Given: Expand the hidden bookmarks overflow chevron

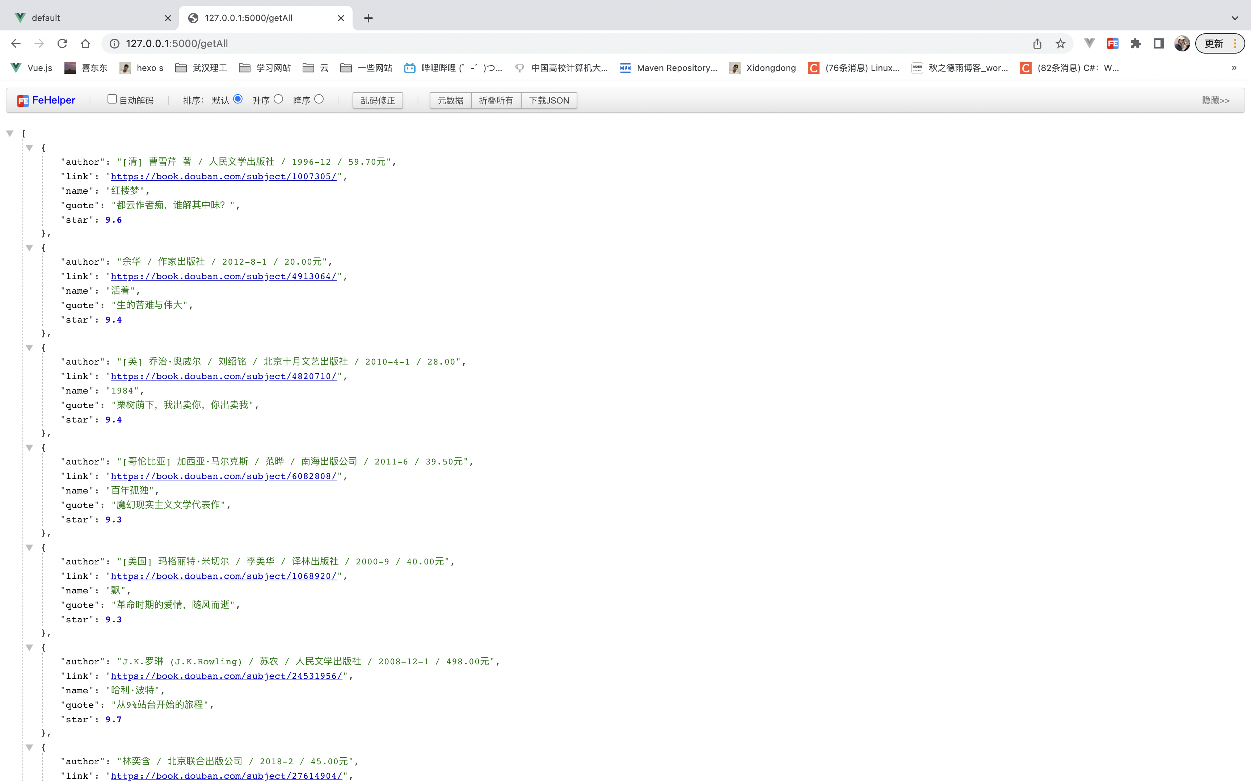Looking at the screenshot, I should (1234, 68).
